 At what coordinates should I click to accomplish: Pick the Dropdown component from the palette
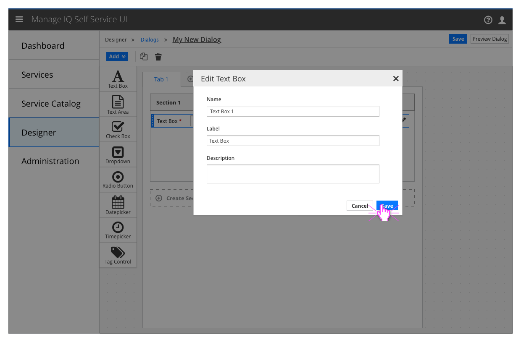coord(118,154)
